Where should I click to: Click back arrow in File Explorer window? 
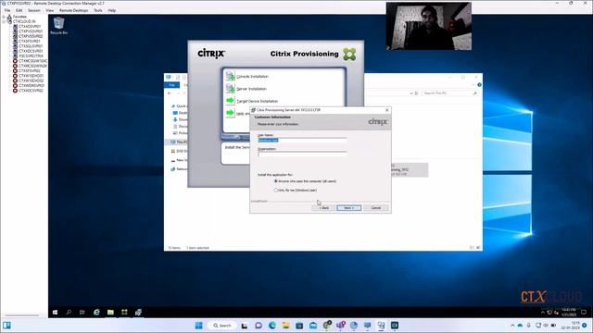[x=170, y=92]
